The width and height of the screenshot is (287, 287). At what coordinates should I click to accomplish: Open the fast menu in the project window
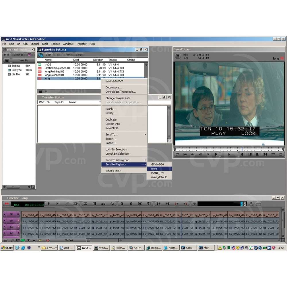[7, 61]
